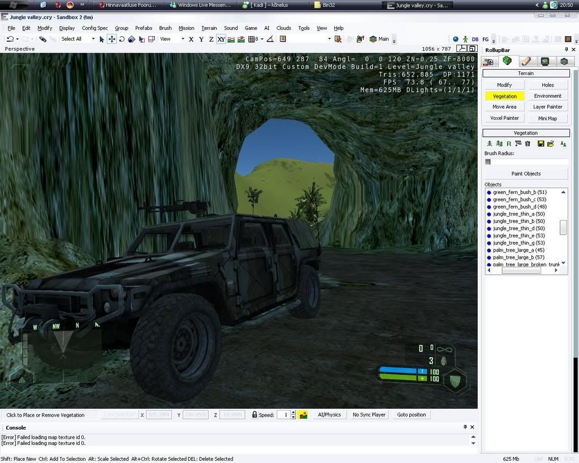Lock movement to the Y axis
The width and height of the screenshot is (579, 463).
(x=201, y=39)
